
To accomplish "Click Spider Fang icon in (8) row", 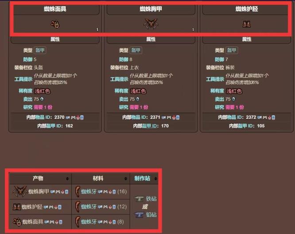I will click(x=78, y=222).
